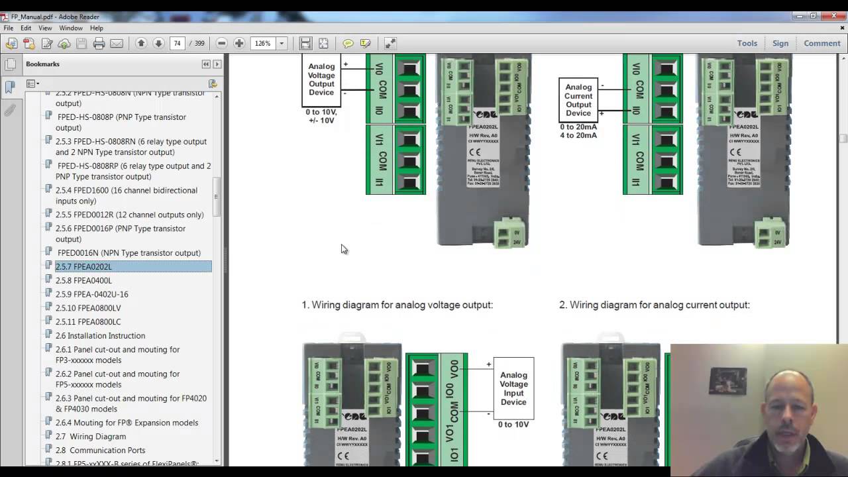The image size is (848, 477).
Task: Click the Save file floppy icon
Action: (x=81, y=44)
